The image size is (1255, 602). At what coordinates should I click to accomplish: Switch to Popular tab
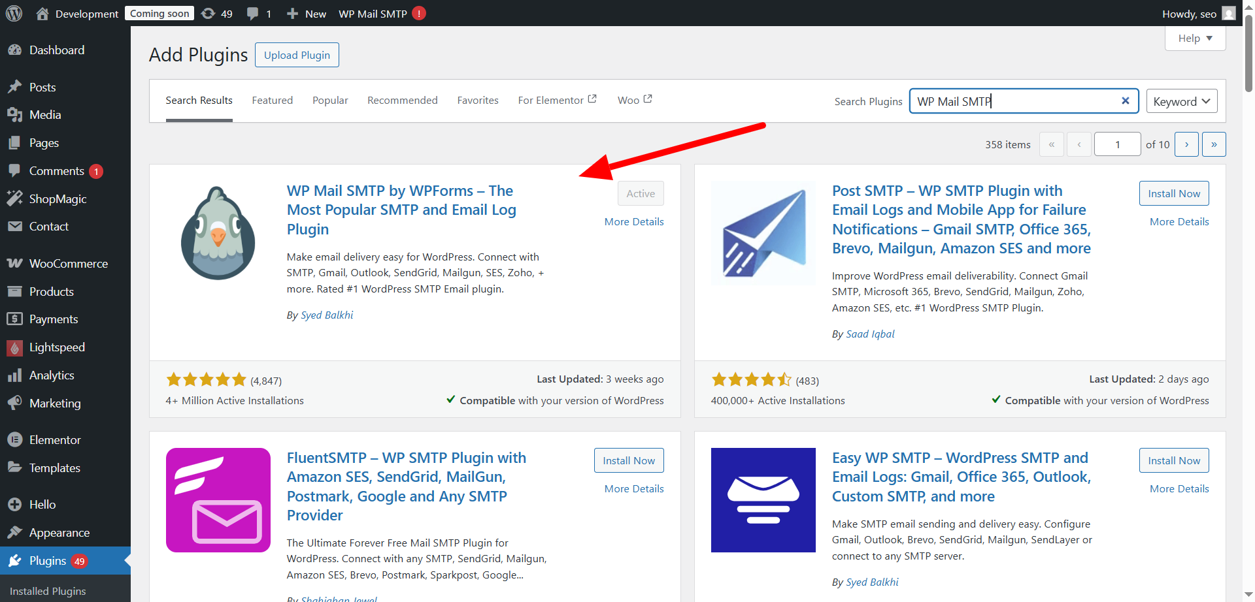(x=330, y=101)
